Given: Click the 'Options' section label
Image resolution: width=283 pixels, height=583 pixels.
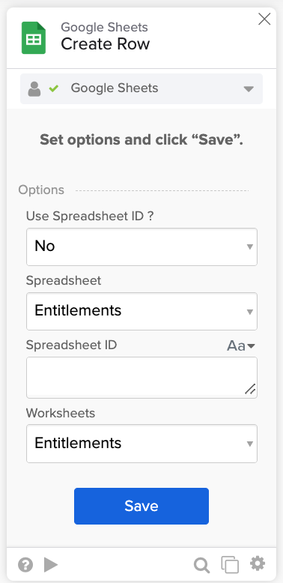Looking at the screenshot, I should pyautogui.click(x=41, y=190).
